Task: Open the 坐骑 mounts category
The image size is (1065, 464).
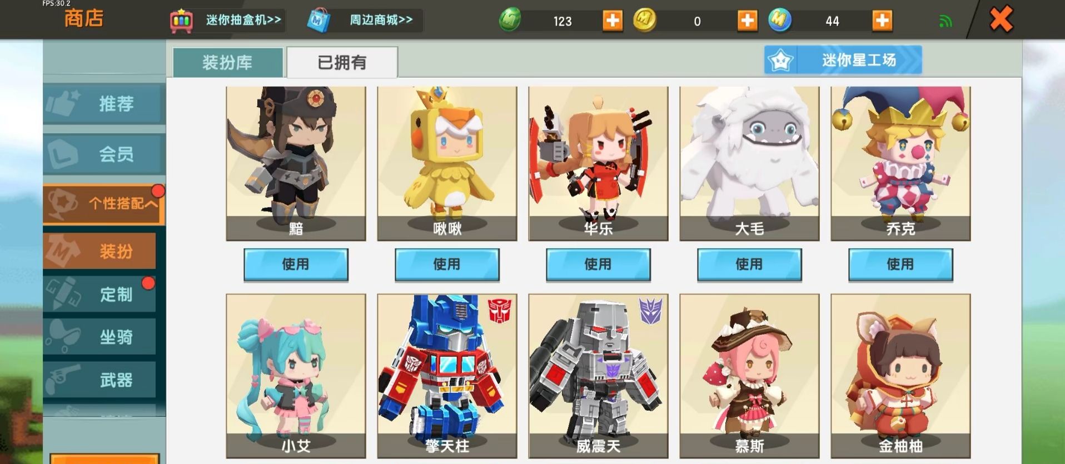Action: [100, 337]
